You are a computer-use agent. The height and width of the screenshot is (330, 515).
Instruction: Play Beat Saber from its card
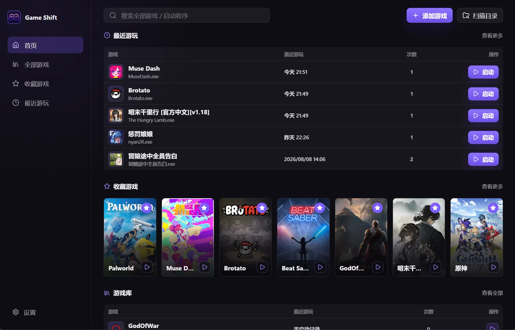click(320, 267)
